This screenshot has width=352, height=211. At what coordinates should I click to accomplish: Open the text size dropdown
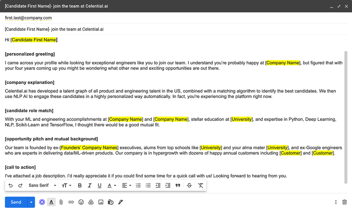66,185
